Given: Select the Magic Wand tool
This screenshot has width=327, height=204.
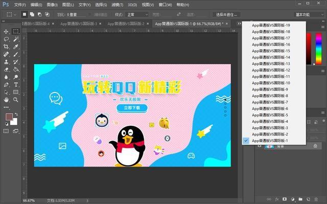Looking at the screenshot, I should coord(16,39).
